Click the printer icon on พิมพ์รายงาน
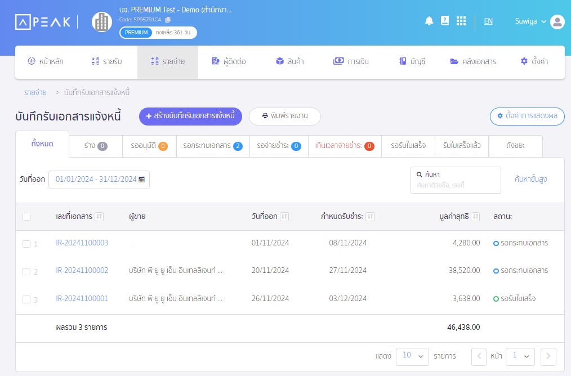The width and height of the screenshot is (571, 376). click(265, 117)
